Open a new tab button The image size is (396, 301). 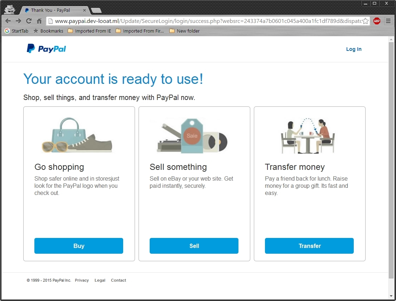96,10
